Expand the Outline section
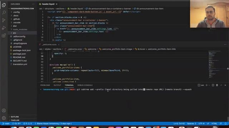Image resolution: width=229 pixels, height=128 pixels. point(22,117)
